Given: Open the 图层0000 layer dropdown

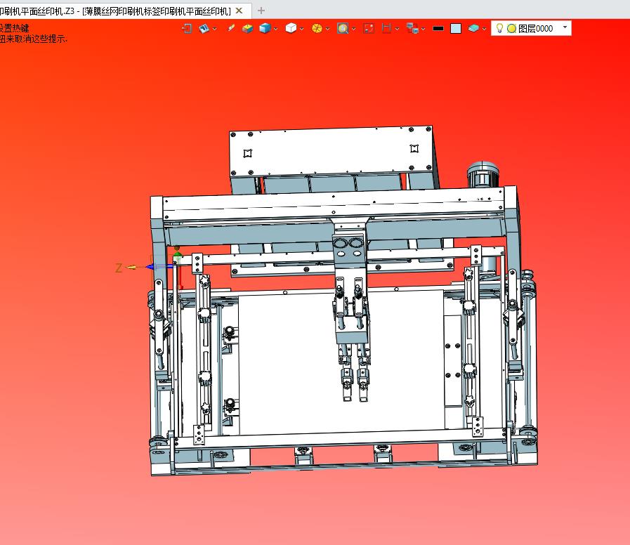Looking at the screenshot, I should [x=565, y=28].
